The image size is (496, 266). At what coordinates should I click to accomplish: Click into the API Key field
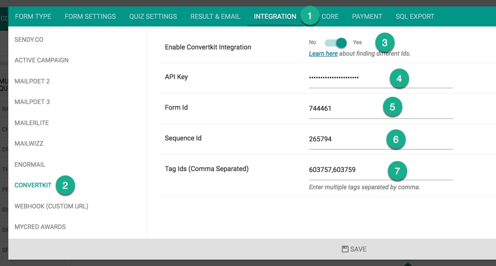[x=381, y=79]
